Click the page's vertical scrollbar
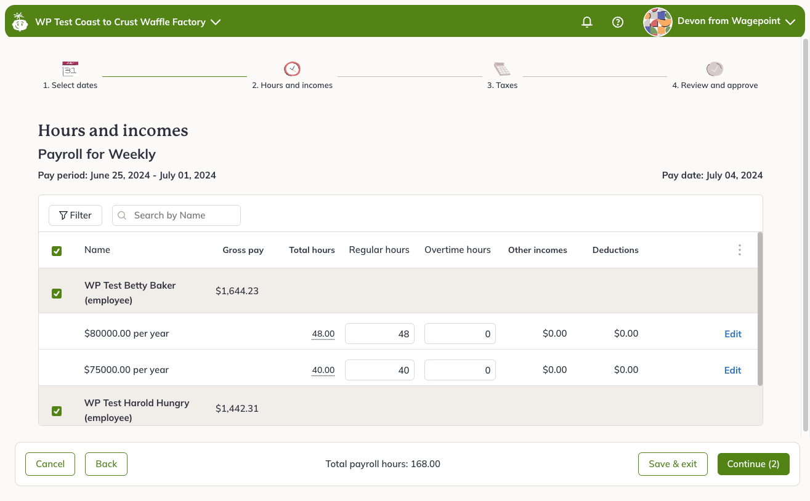 [x=805, y=234]
